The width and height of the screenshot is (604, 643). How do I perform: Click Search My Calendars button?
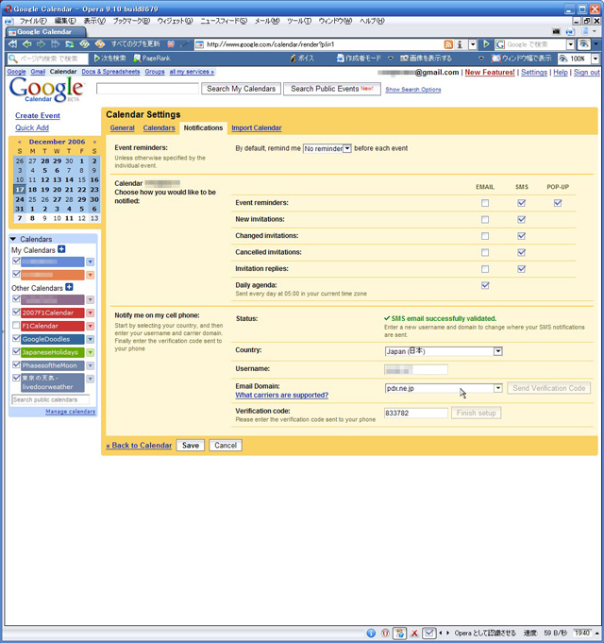241,89
